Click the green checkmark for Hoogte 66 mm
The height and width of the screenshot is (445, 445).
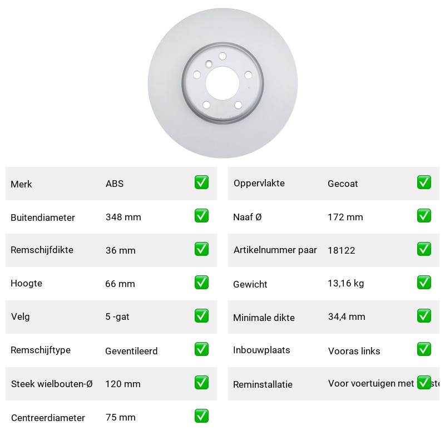[201, 283]
